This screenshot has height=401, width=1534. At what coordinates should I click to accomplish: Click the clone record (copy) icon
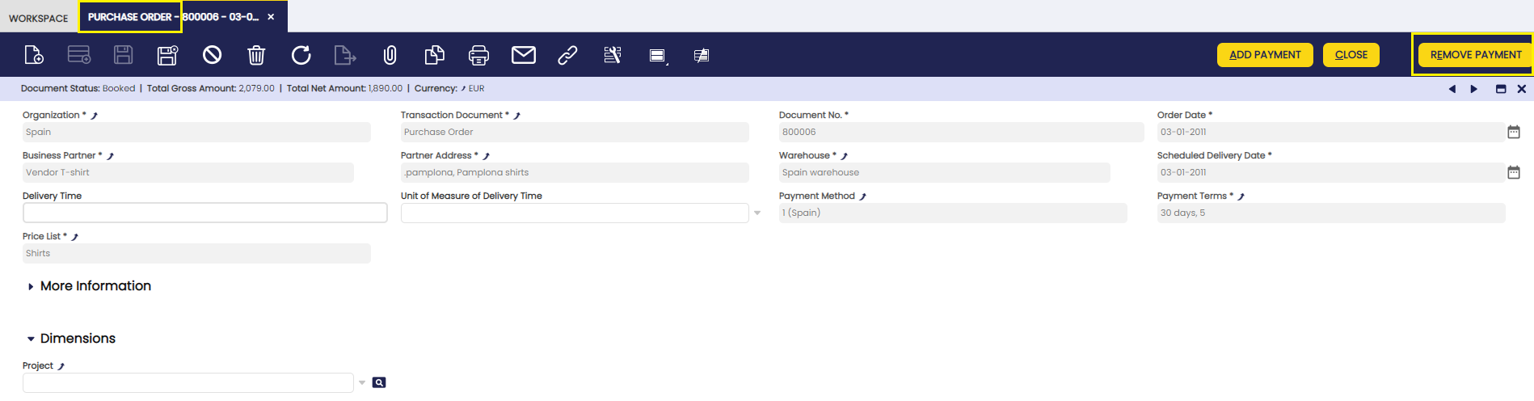(434, 55)
